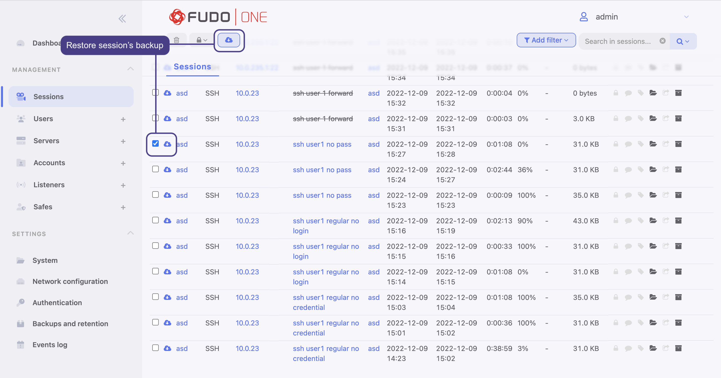The height and width of the screenshot is (378, 721).
Task: Enable the top session row checkbox
Action: (155, 92)
